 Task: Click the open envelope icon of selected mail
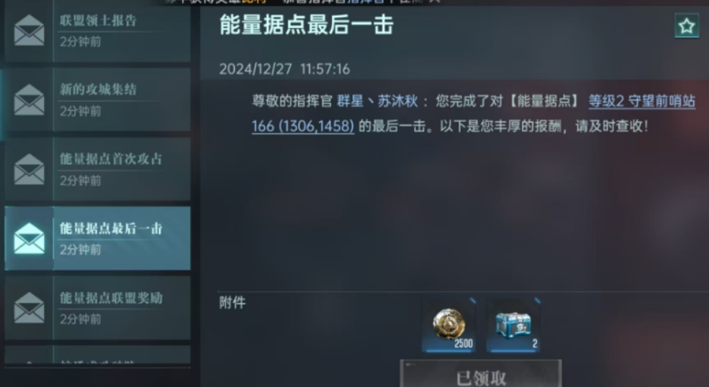29,239
